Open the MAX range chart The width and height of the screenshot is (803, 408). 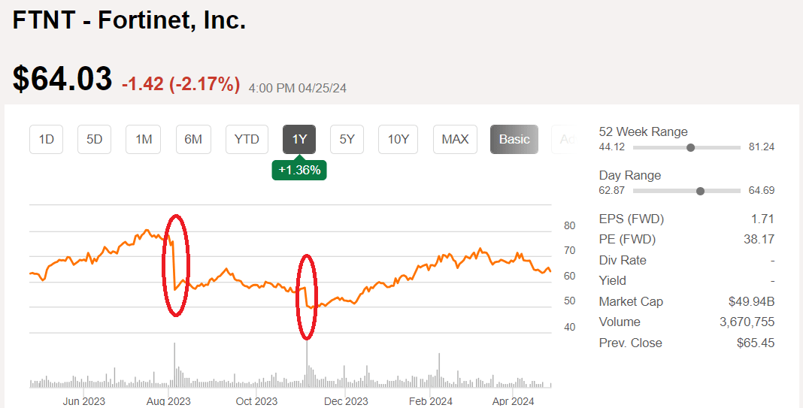[455, 139]
